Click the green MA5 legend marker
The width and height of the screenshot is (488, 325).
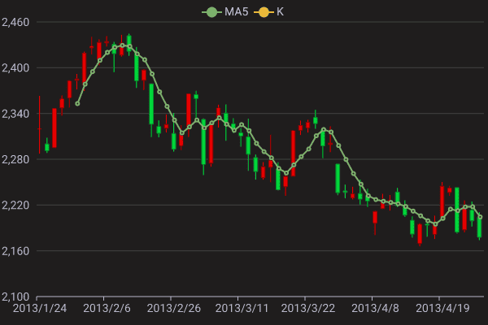211,12
